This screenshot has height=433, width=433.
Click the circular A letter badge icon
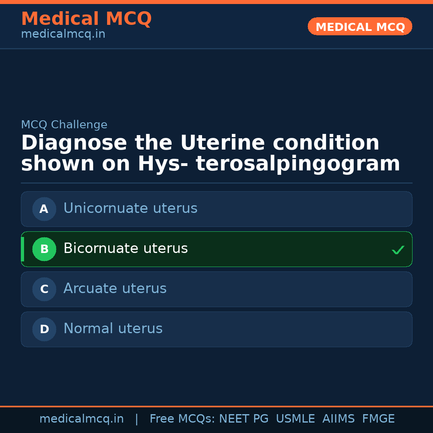[44, 209]
